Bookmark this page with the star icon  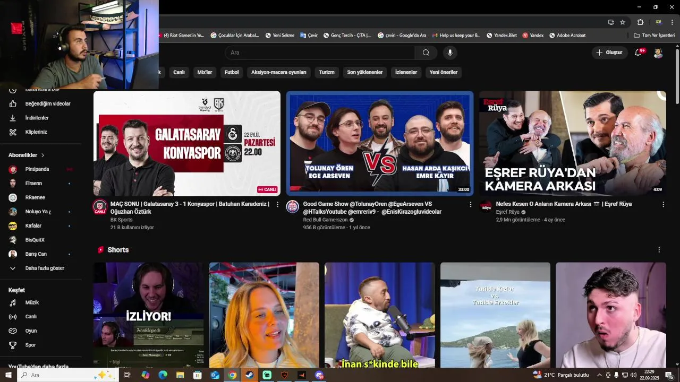pyautogui.click(x=623, y=22)
